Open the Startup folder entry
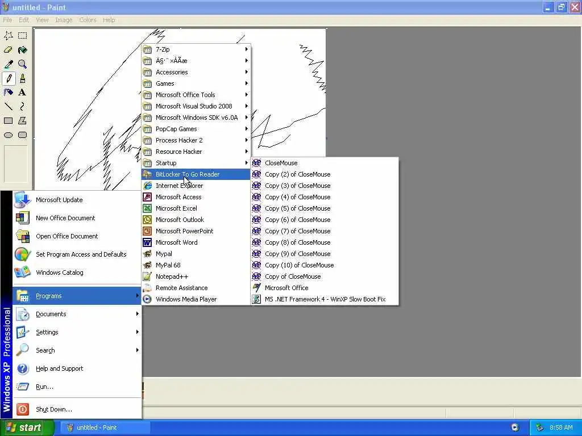Image resolution: width=582 pixels, height=436 pixels. (x=196, y=163)
